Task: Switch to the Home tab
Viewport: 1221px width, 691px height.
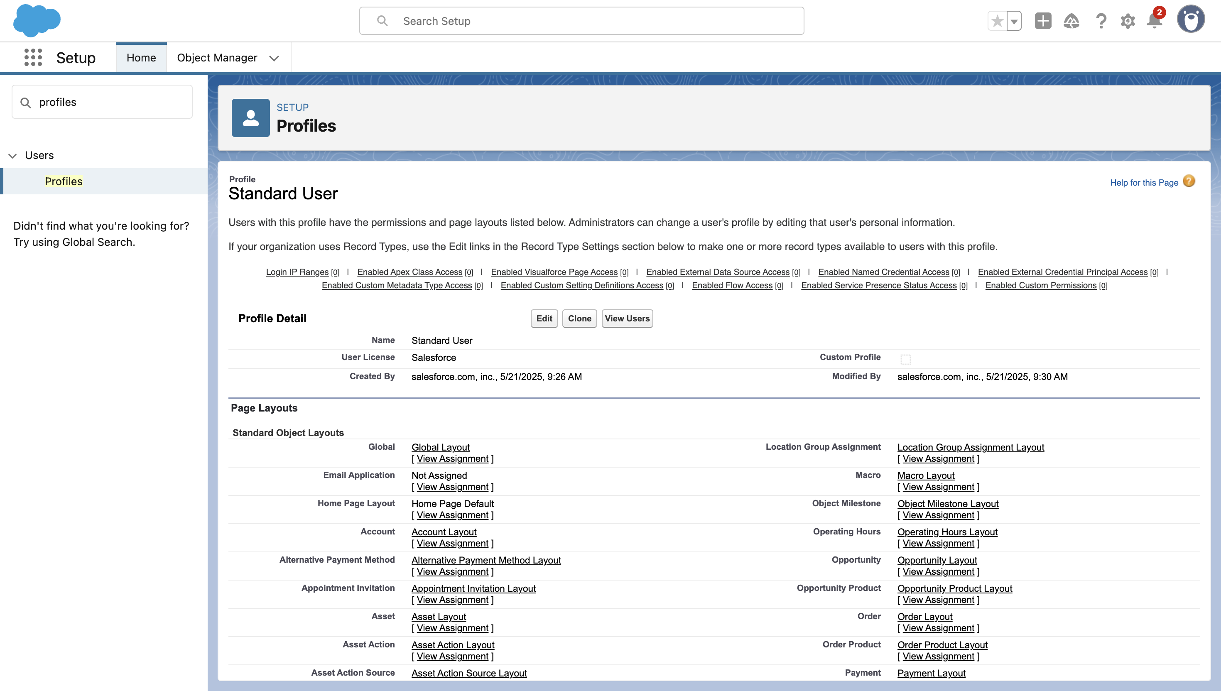Action: coord(141,57)
